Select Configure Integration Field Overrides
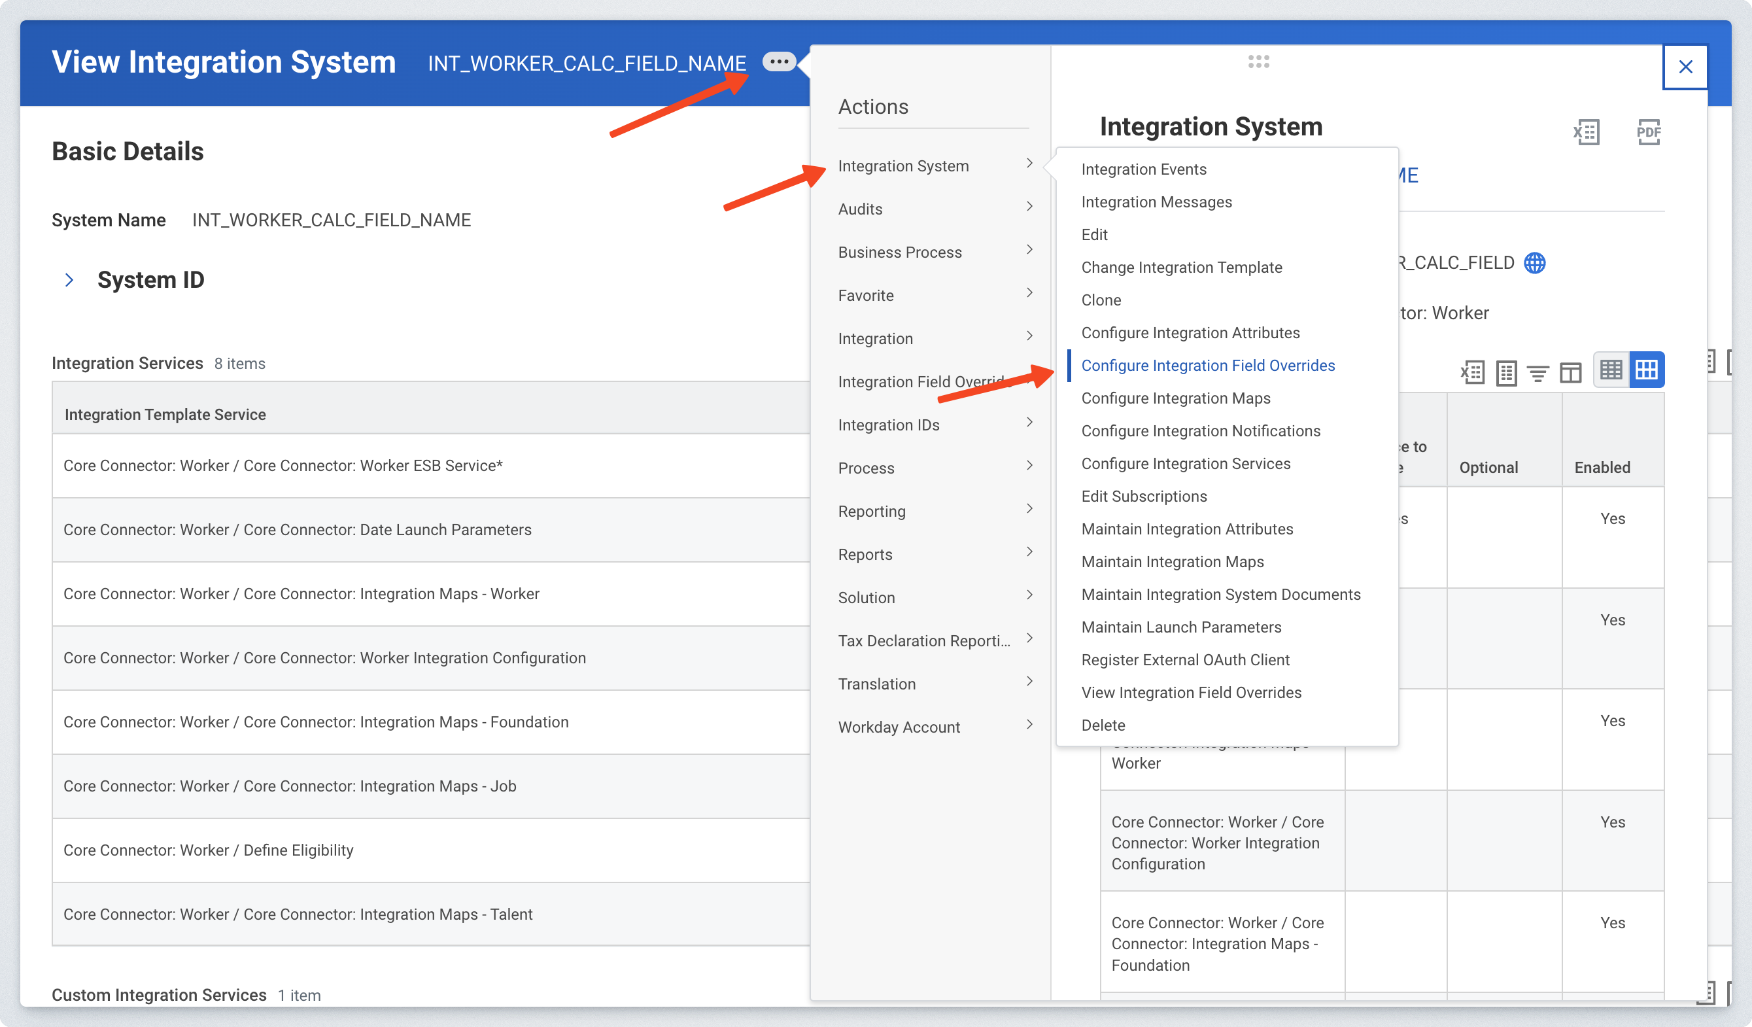The width and height of the screenshot is (1752, 1027). click(1208, 366)
